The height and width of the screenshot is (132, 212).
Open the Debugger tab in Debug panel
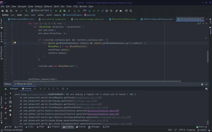click(14, 89)
